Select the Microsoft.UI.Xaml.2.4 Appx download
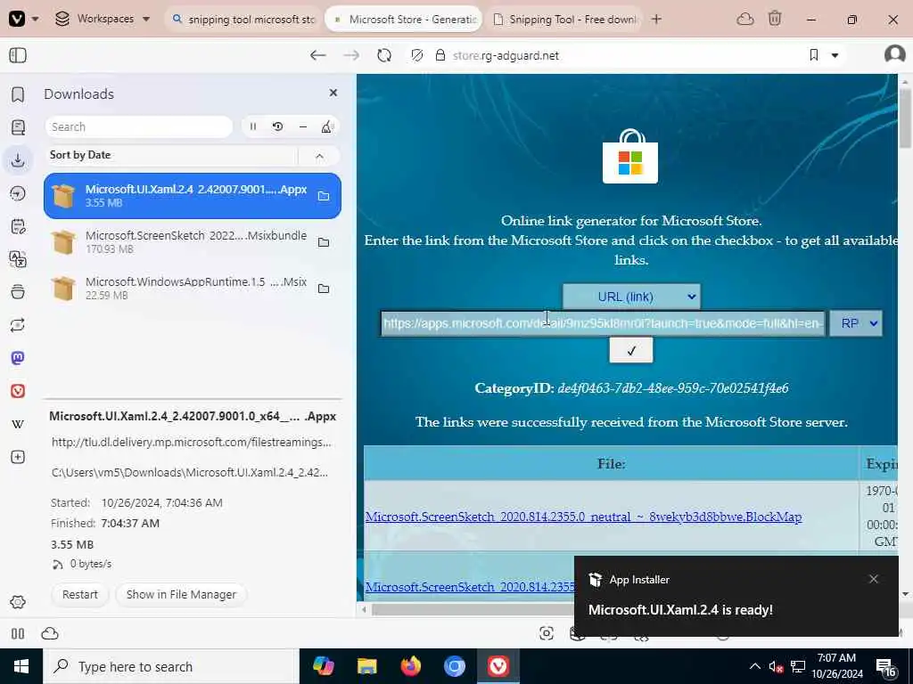 (x=193, y=195)
